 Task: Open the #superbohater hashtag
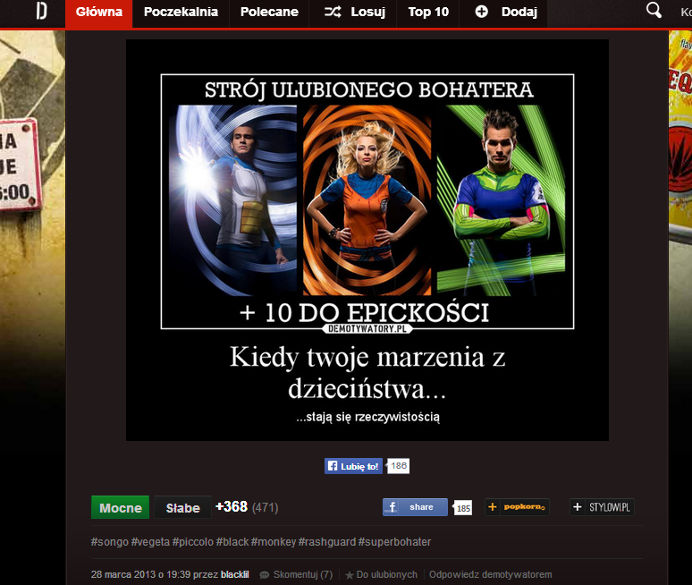(394, 542)
